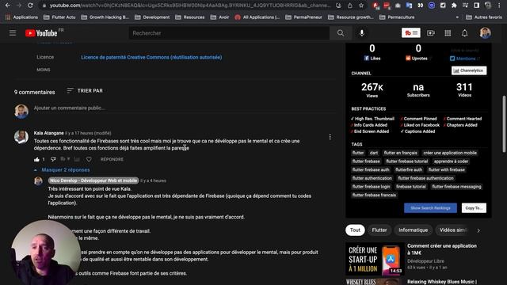Select the Vidéos similaires filter chip
Screen dimensions: 507x285
[453, 230]
